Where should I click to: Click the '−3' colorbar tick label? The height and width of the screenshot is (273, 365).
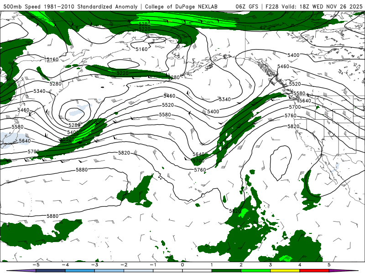94,265
